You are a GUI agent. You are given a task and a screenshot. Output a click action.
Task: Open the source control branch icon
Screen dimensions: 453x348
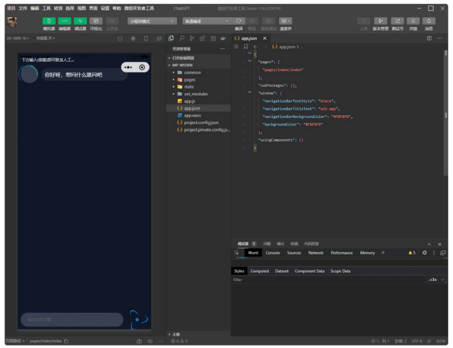click(192, 38)
